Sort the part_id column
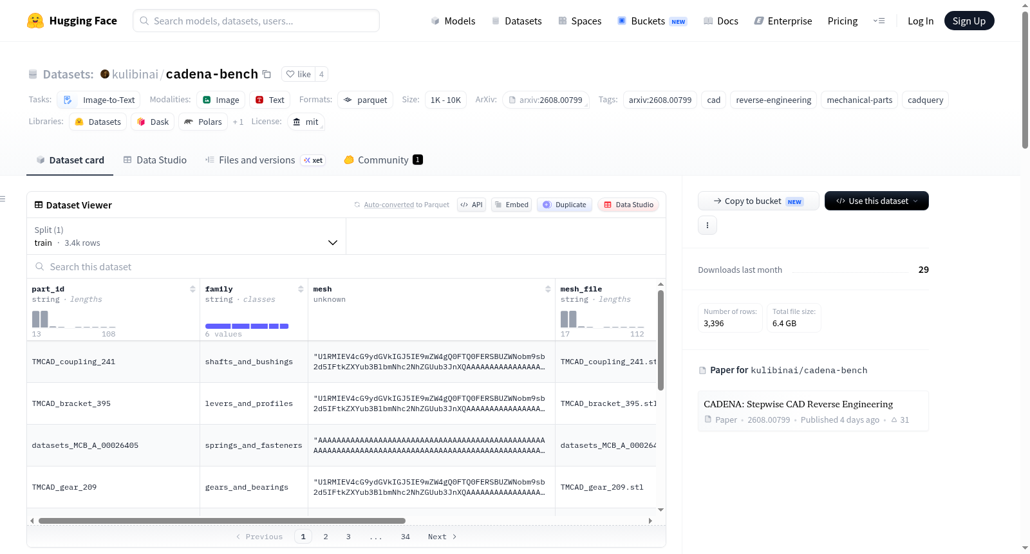The image size is (1030, 554). [192, 289]
